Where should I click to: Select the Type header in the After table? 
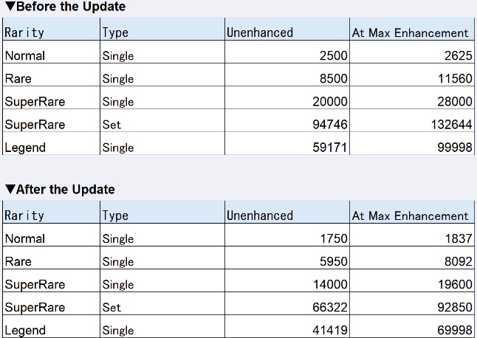115,215
